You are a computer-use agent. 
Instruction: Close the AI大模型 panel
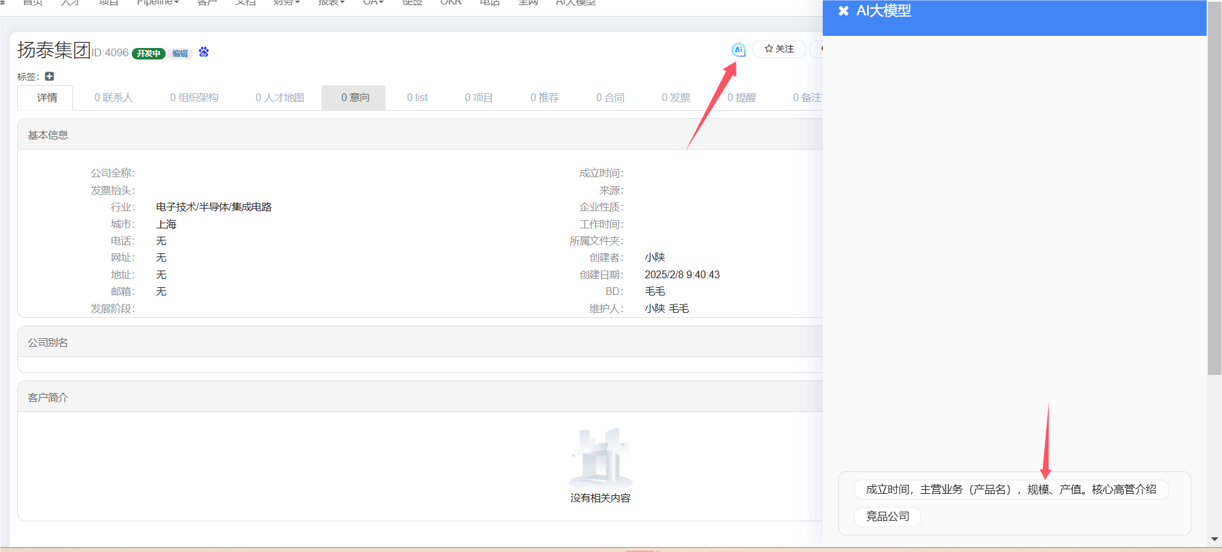(843, 11)
